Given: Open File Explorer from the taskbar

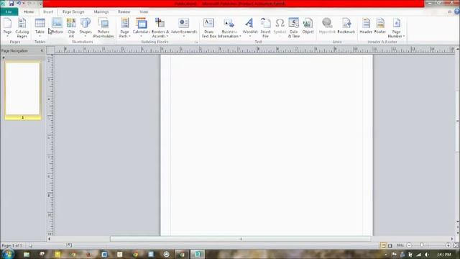Looking at the screenshot, I should coord(27,254).
